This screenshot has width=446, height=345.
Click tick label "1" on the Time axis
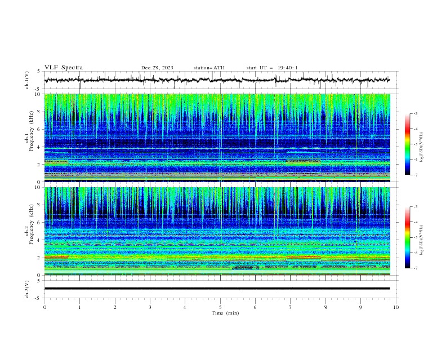(x=79, y=307)
